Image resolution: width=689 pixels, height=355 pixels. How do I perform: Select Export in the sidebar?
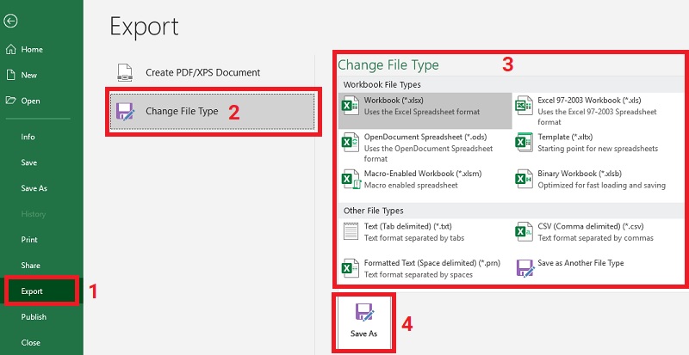[40, 291]
